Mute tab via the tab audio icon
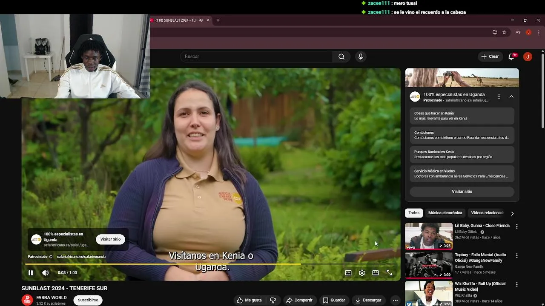 (x=201, y=20)
